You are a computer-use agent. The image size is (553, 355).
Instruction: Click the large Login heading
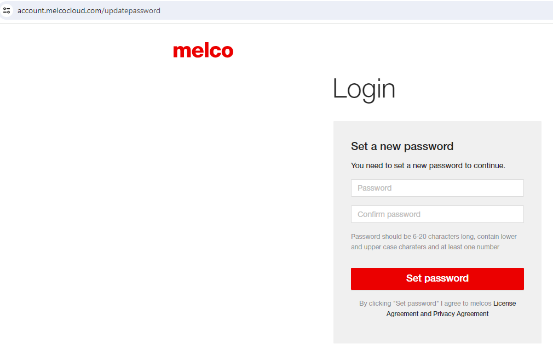click(x=364, y=89)
